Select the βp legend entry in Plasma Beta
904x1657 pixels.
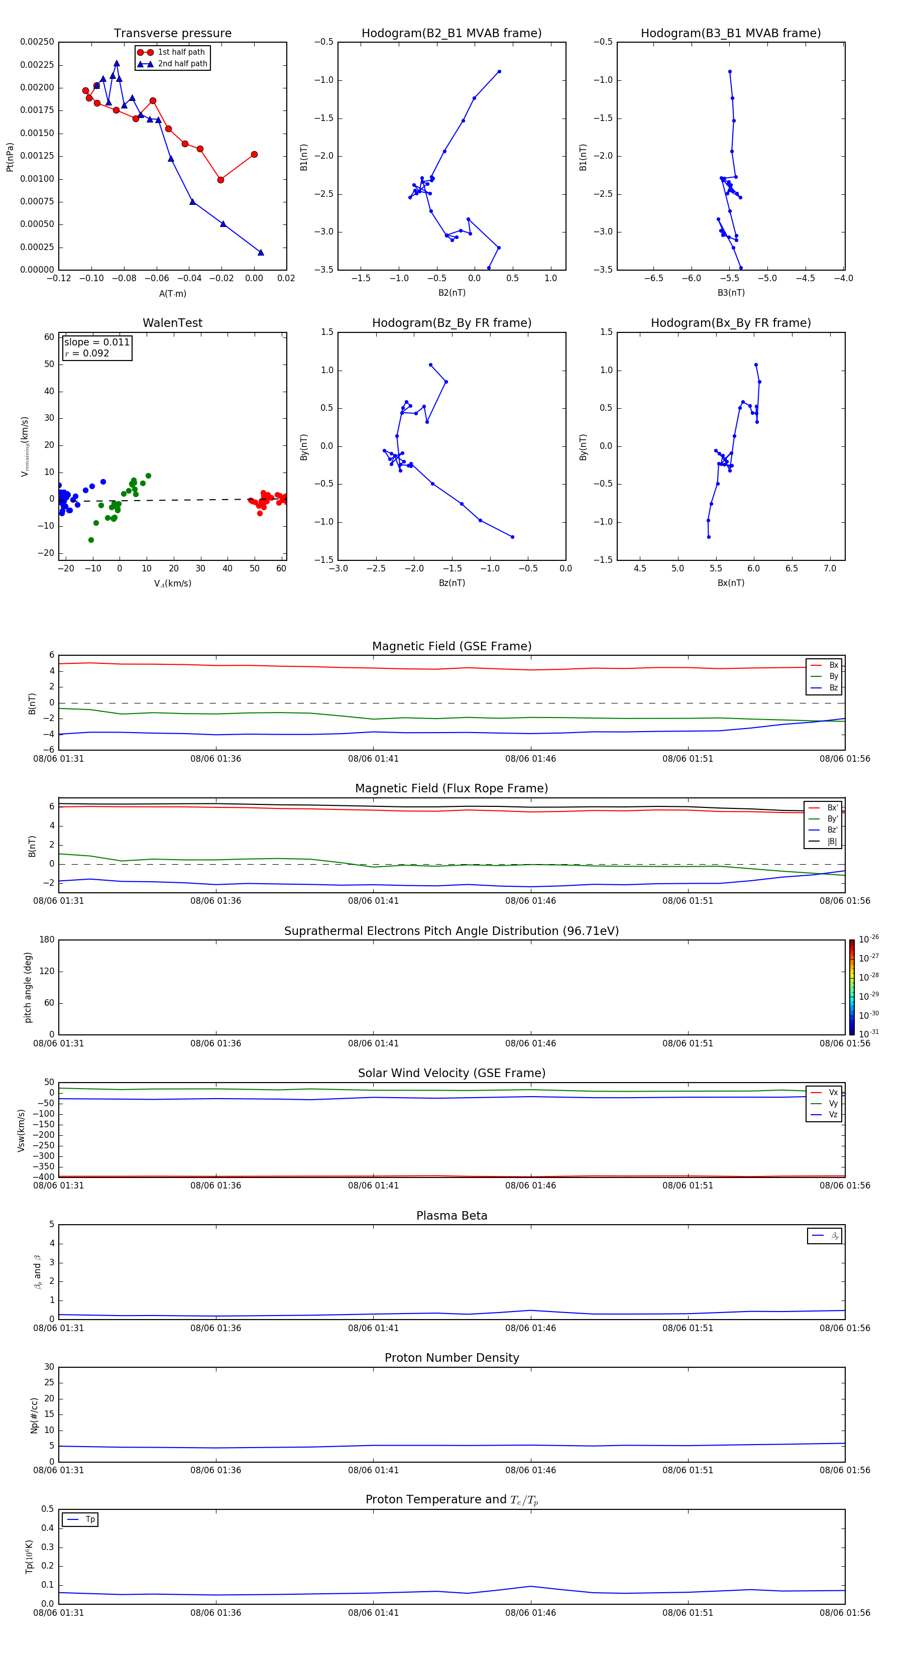825,1236
